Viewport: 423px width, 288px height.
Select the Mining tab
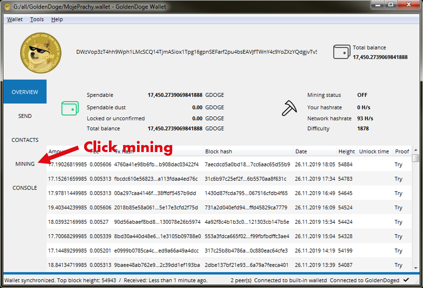point(25,164)
